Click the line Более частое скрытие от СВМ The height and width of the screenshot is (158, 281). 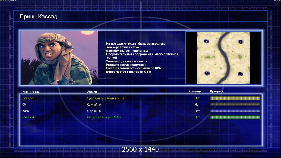[128, 72]
